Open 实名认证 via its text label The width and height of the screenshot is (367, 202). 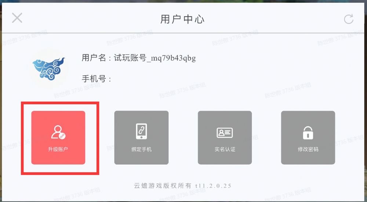click(x=225, y=149)
